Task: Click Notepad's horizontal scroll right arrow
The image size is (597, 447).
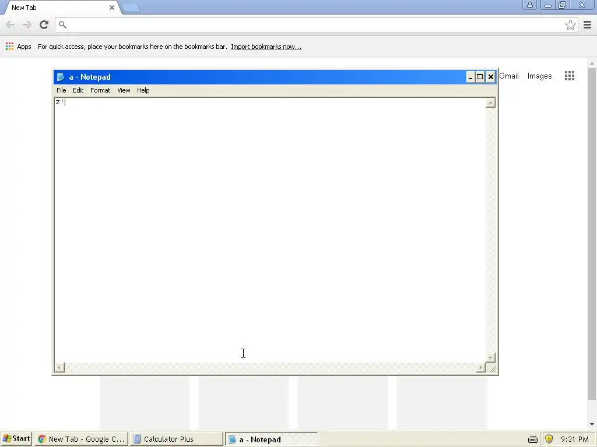Action: tap(481, 368)
